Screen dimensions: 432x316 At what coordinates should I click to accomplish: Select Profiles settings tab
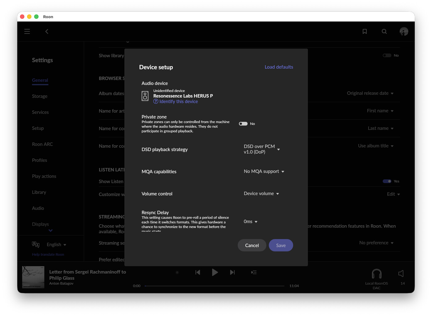39,160
